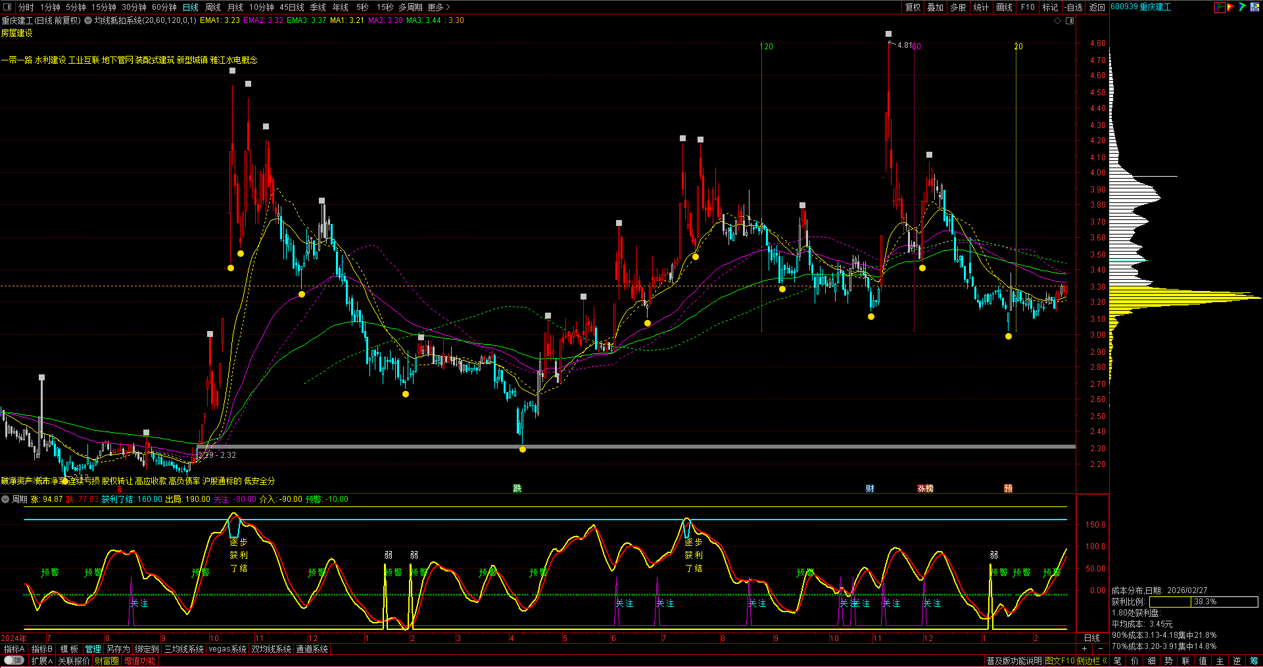This screenshot has width=1263, height=668.
Task: Click the cost distribution bars icon
Action: 1220,7
